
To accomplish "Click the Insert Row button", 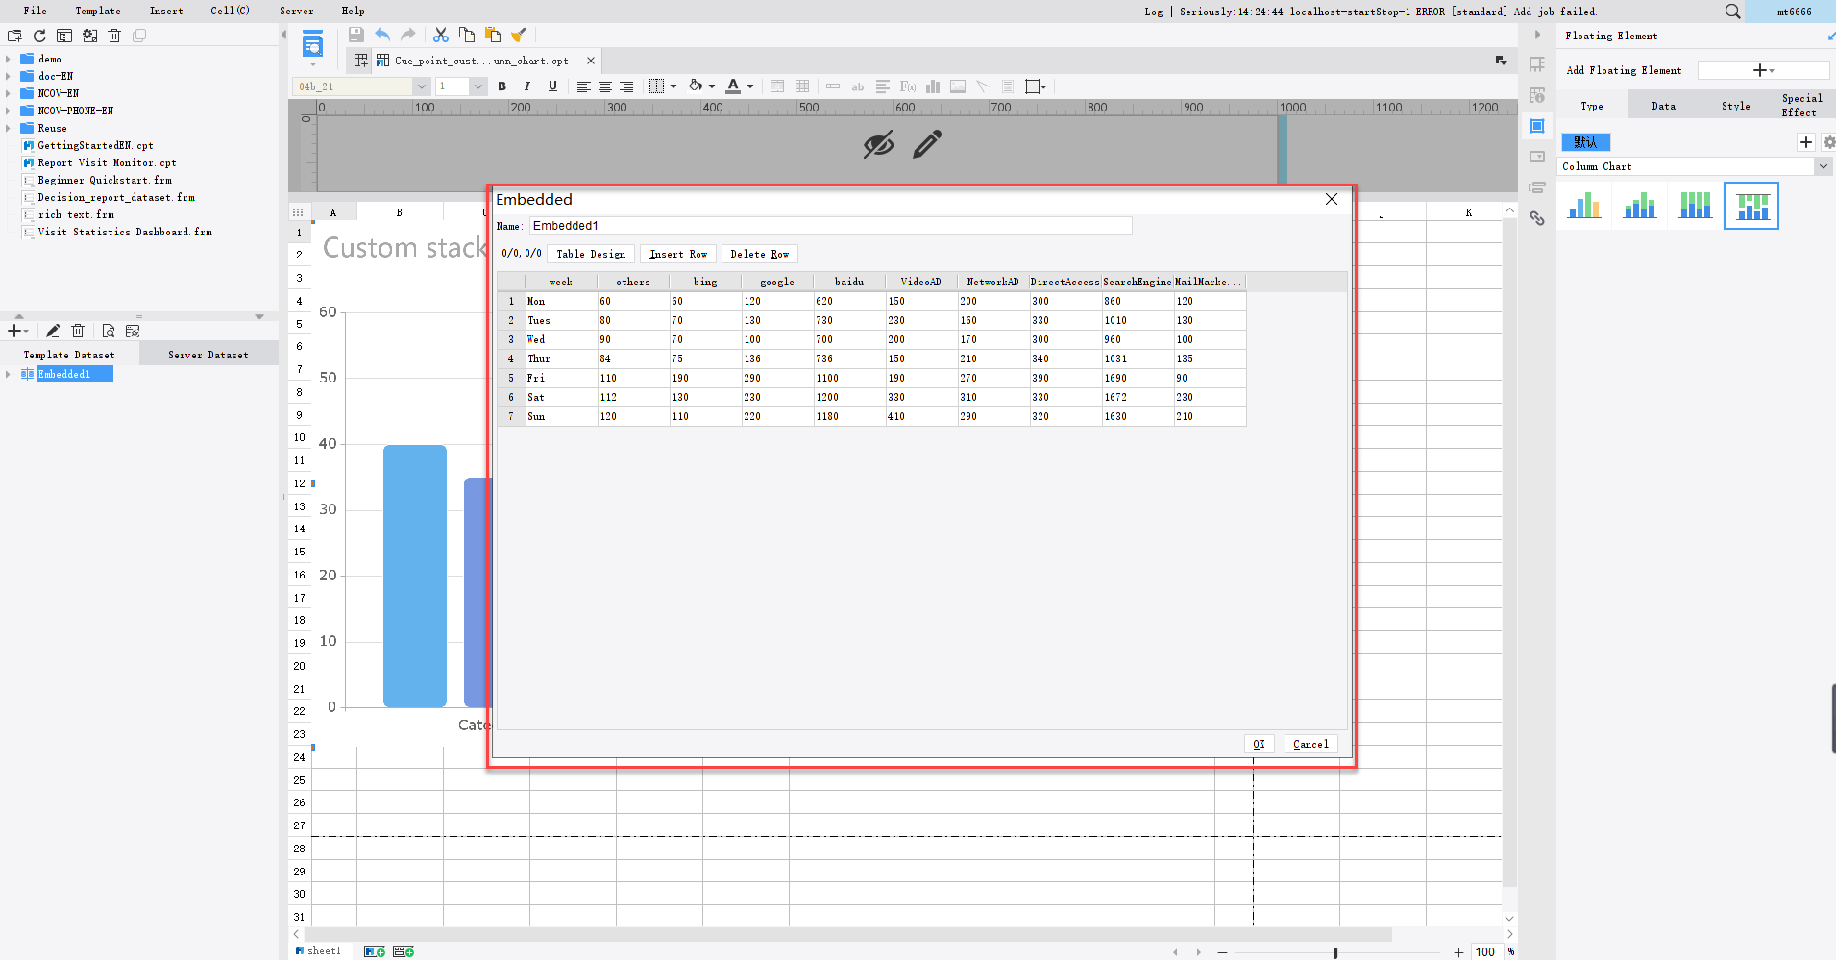I will (678, 254).
